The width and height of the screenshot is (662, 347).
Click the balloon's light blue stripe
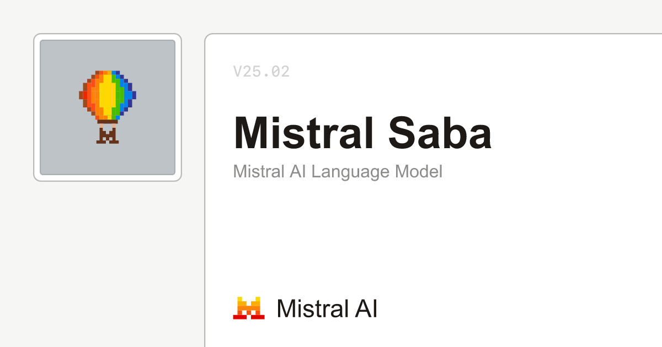pyautogui.click(x=127, y=95)
